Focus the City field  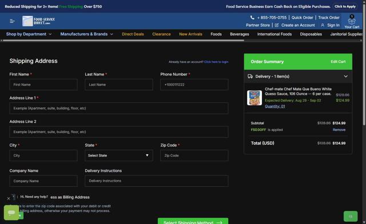pyautogui.click(x=43, y=155)
